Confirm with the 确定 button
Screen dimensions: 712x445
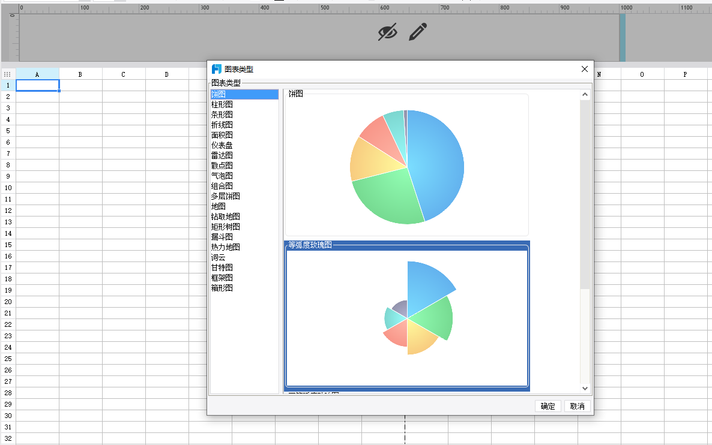point(548,406)
